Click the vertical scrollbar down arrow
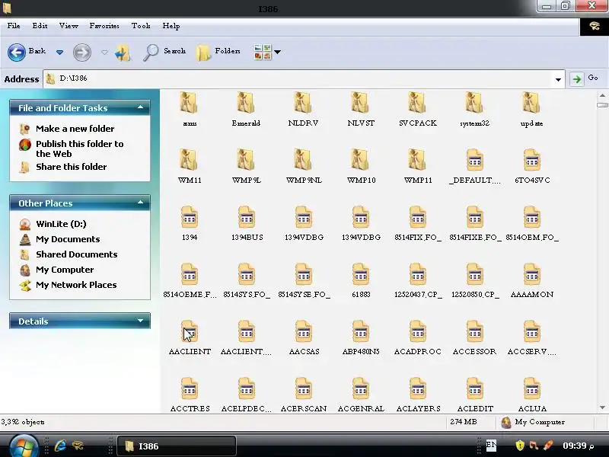This screenshot has height=457, width=609. click(602, 407)
